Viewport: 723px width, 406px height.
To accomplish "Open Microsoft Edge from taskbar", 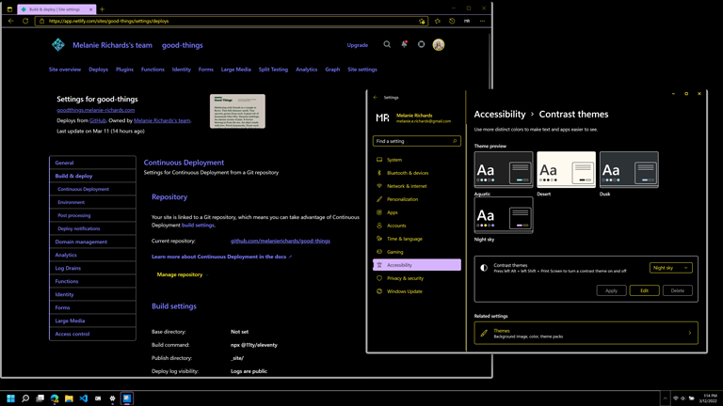I will click(x=55, y=398).
